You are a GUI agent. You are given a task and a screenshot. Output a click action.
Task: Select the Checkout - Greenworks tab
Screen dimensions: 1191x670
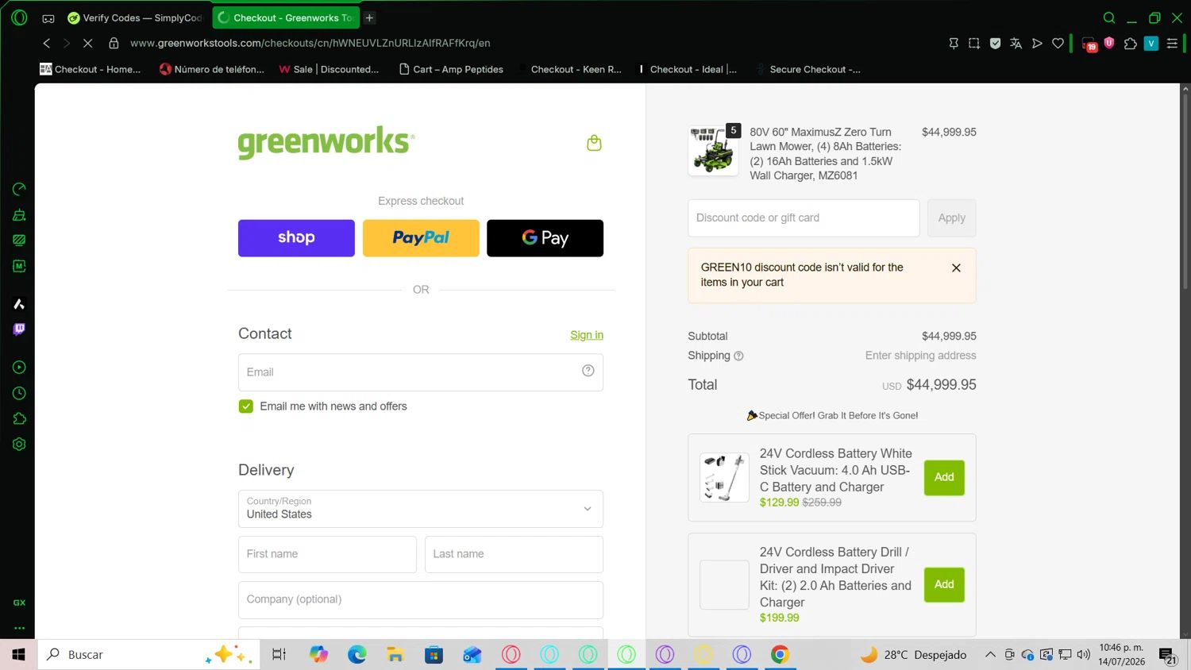[285, 17]
